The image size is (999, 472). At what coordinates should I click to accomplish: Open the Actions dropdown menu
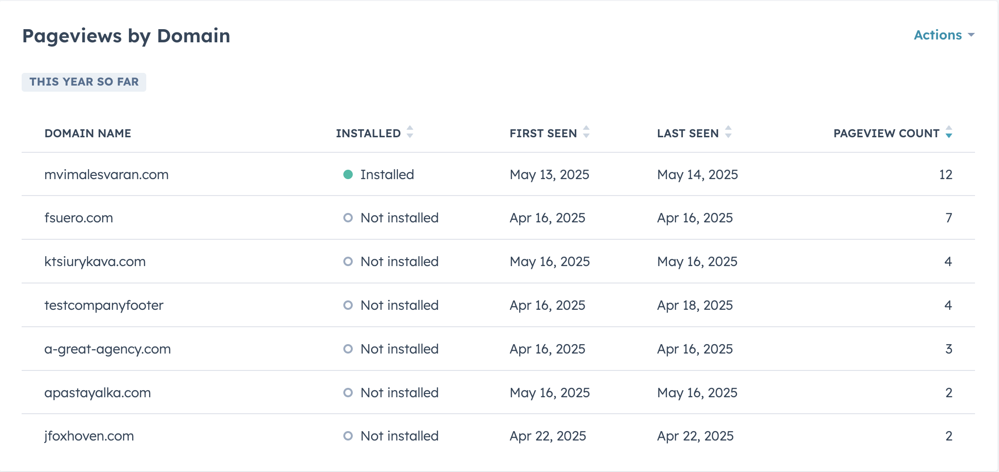coord(943,35)
